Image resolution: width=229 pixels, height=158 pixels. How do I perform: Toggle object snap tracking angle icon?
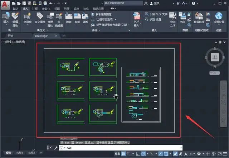point(161,154)
